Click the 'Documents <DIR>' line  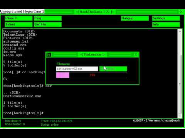tap(19, 31)
